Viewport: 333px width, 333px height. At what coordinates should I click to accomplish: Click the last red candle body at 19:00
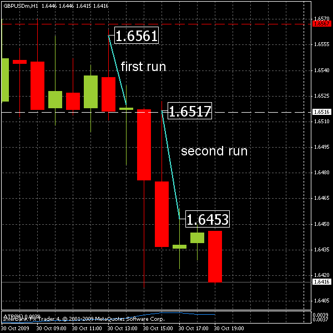[215, 256]
